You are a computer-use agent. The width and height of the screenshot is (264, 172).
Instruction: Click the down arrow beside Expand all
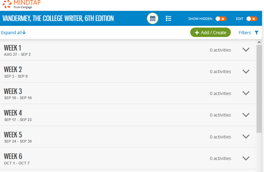pos(24,33)
